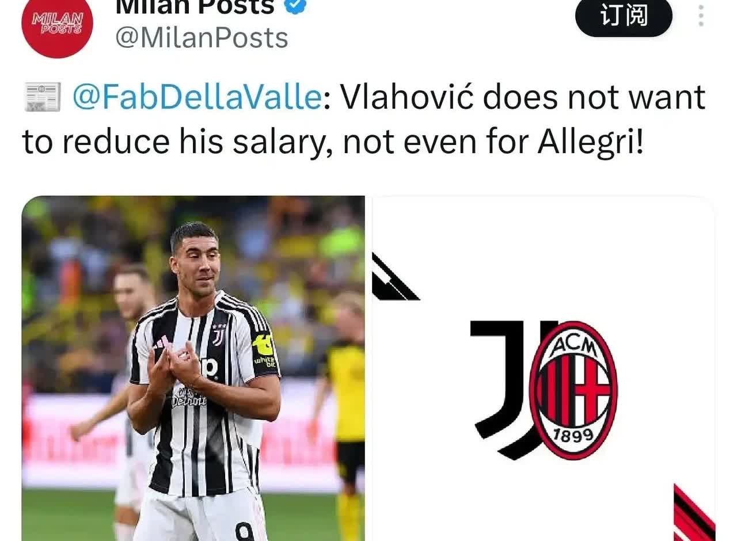
Task: Open the three-dot more options menu
Action: (x=701, y=16)
